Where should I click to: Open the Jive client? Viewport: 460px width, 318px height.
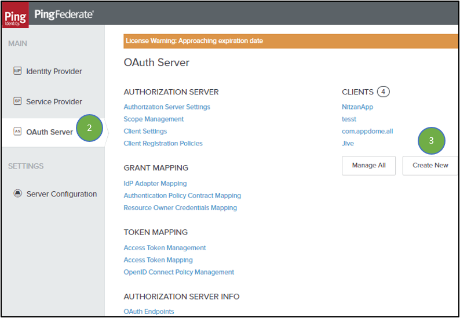348,144
